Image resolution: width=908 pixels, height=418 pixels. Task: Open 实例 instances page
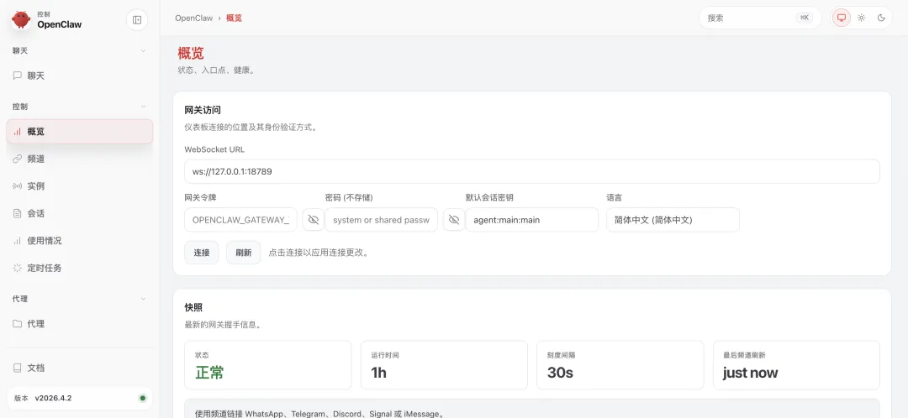[79, 186]
